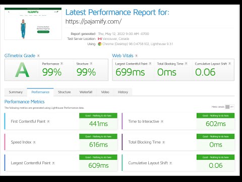Open the help icon beside GTmetrix Grade

38,56
